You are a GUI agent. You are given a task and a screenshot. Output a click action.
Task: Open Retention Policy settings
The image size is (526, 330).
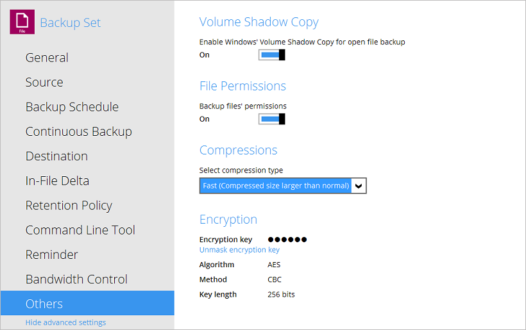coord(69,206)
